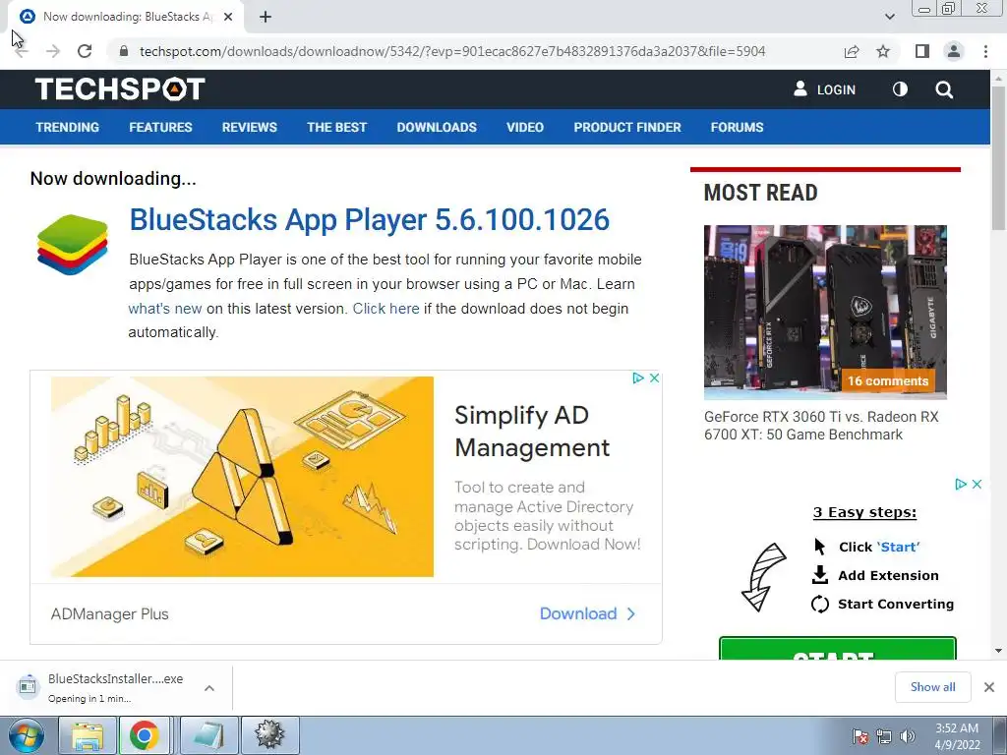The height and width of the screenshot is (755, 1007).
Task: Click the sidebar ad info triangle icon
Action: pos(961,484)
